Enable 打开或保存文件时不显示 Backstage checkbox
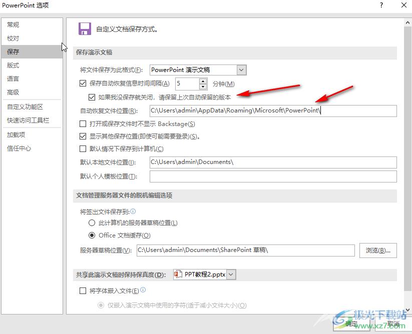Viewport: 412px width, 334px height. point(83,123)
